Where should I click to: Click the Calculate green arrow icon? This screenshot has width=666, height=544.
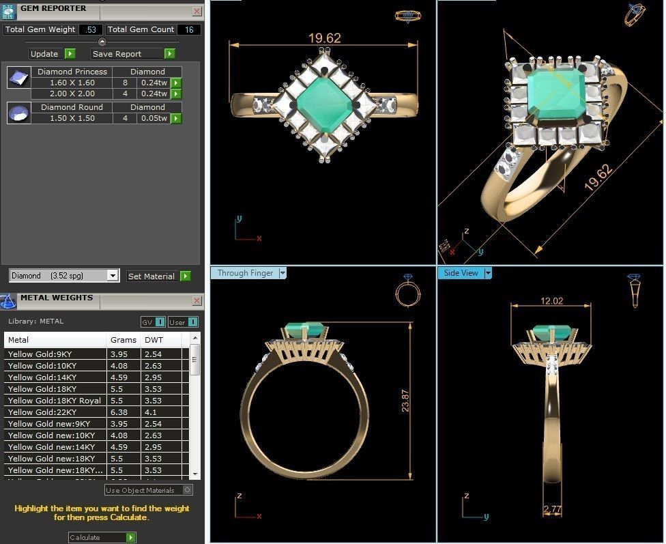pos(131,538)
